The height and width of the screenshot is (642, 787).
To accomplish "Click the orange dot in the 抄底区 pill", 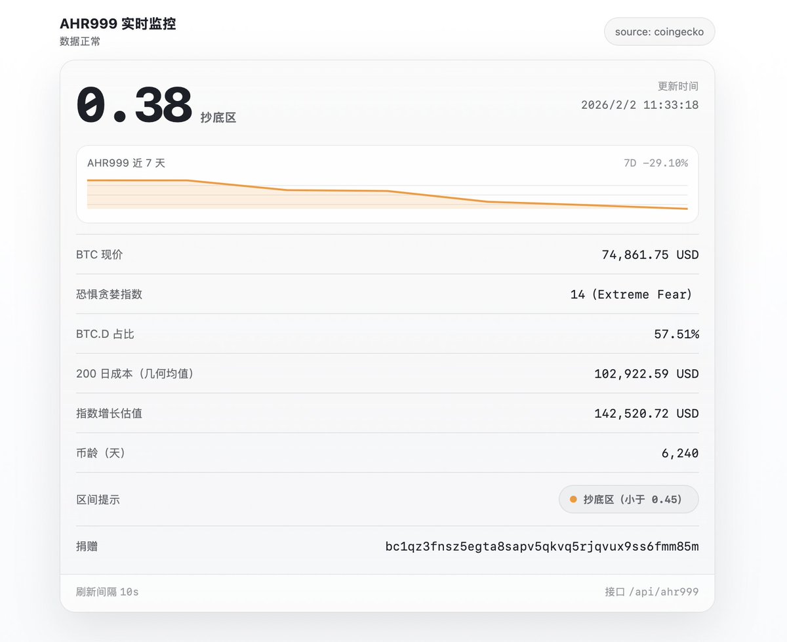I will point(573,500).
